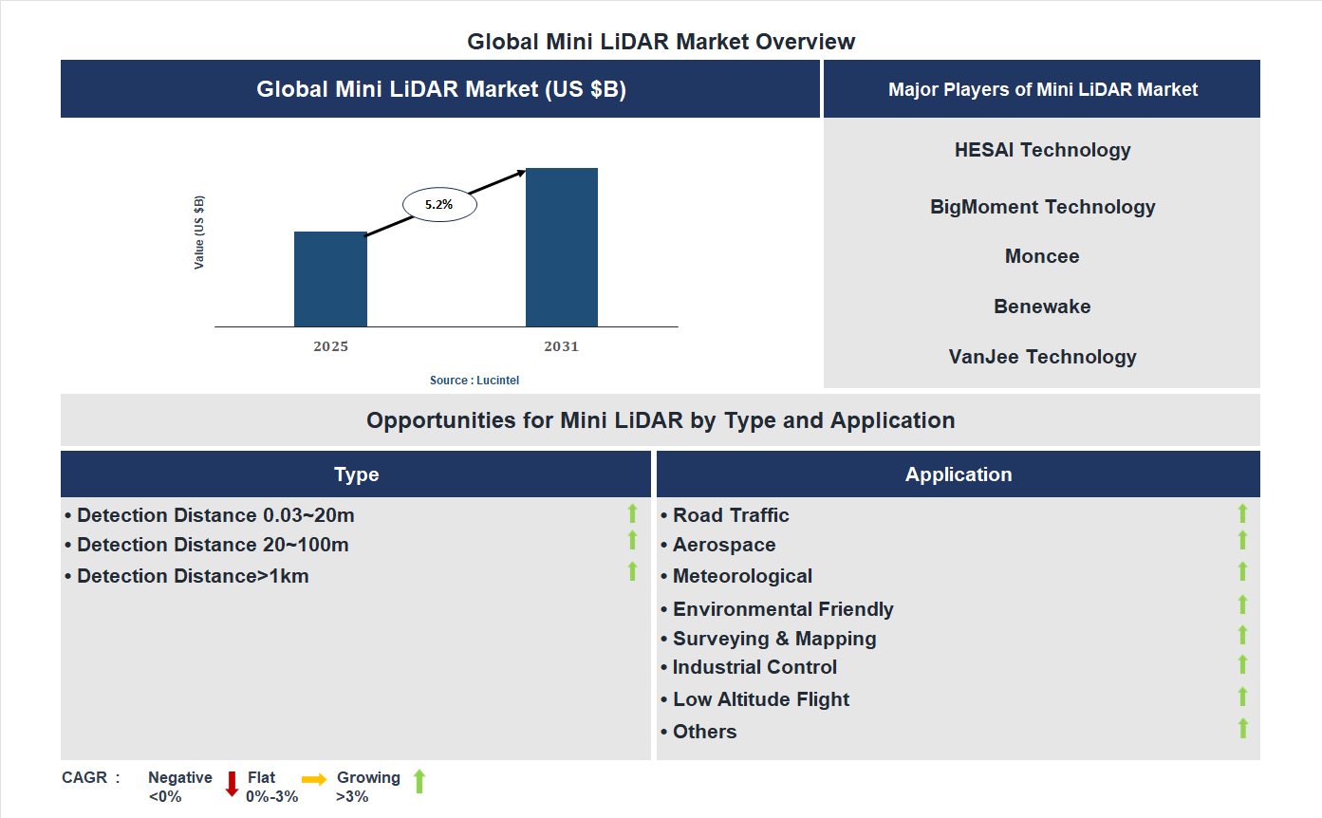The width and height of the screenshot is (1322, 818).
Task: Click the growth arrow next to Detection Distance 0.03~20m
Action: coord(631,513)
